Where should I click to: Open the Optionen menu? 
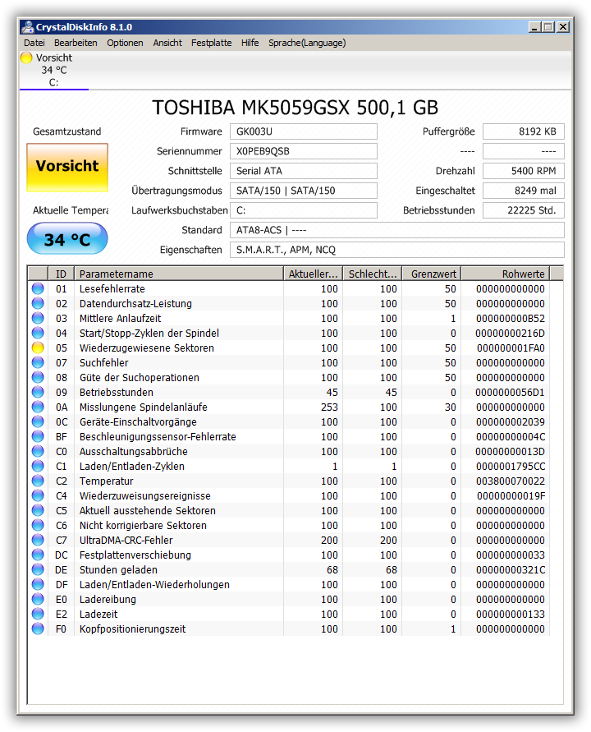(125, 43)
